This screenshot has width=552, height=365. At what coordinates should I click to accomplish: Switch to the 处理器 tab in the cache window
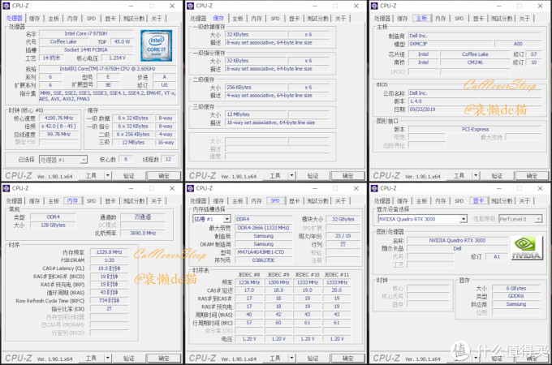[x=198, y=19]
